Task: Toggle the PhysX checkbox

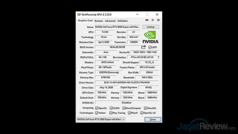Action: [129, 113]
